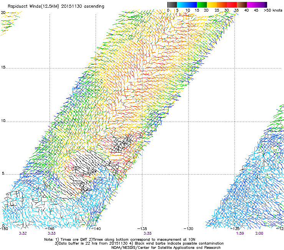Click the note line about data buffer

click(139, 243)
